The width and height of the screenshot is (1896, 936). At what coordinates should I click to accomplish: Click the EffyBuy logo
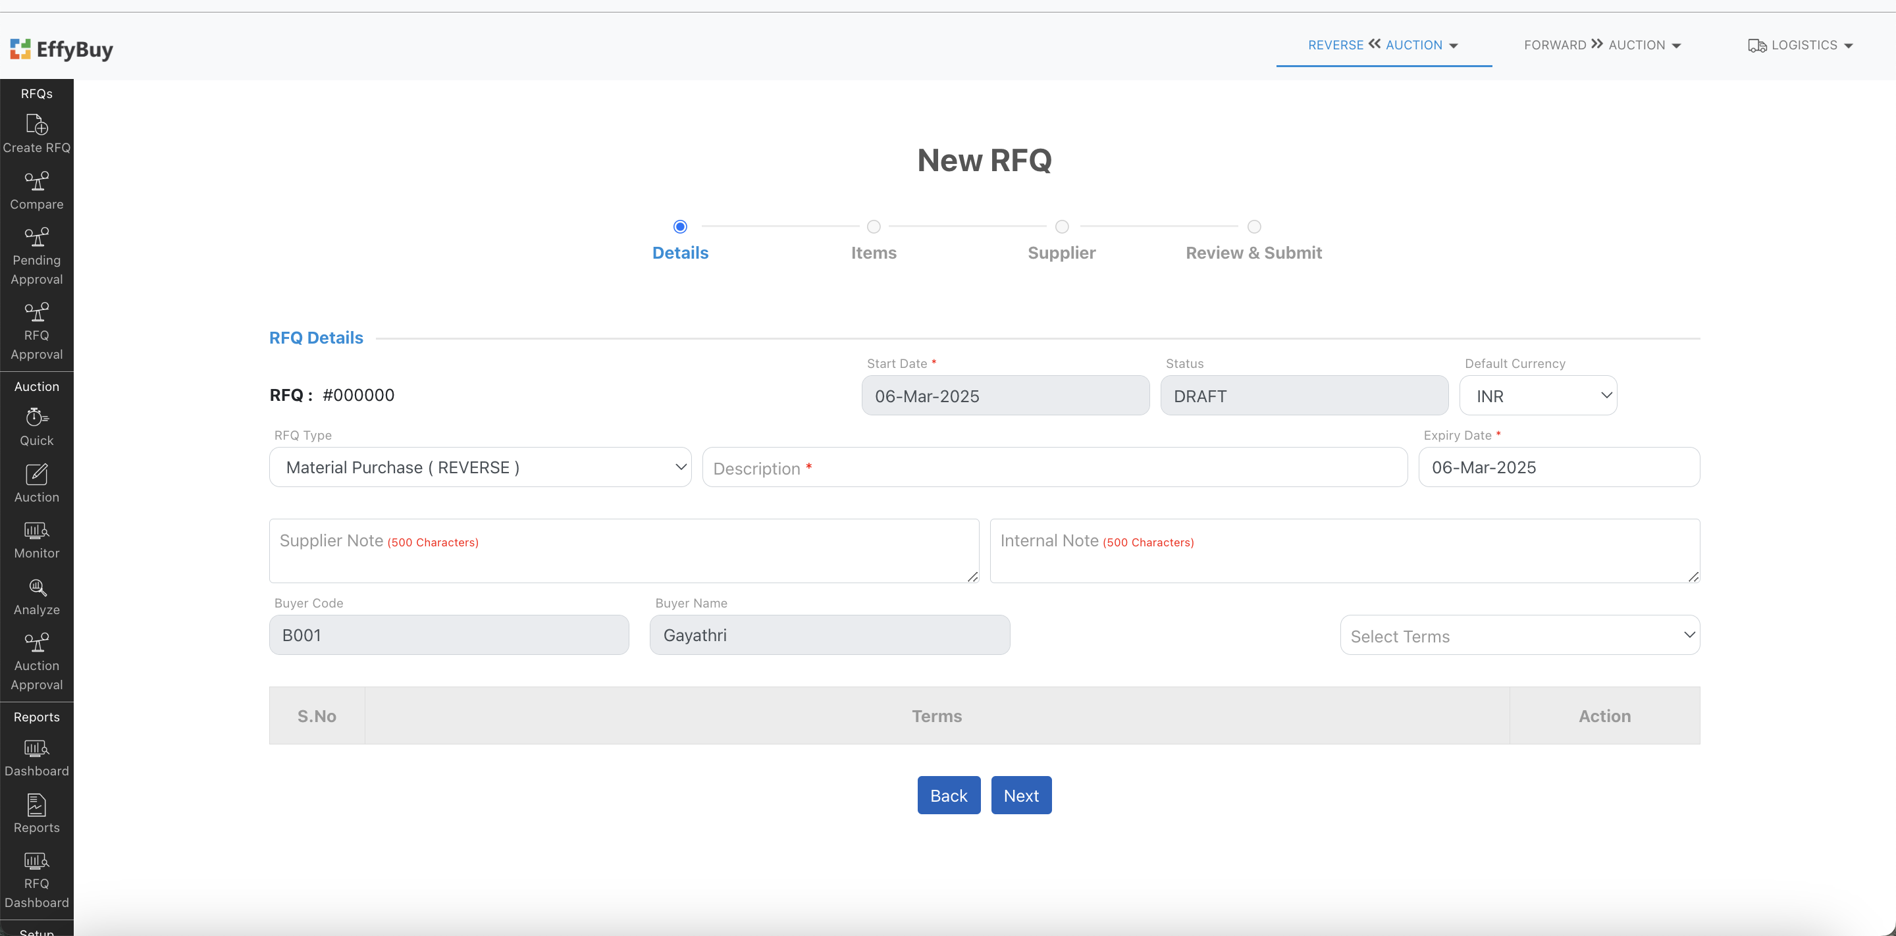click(62, 49)
